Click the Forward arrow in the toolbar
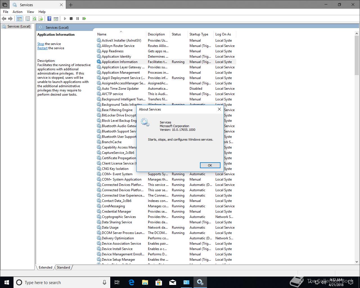Viewport: 360px width, 288px height. click(10, 19)
